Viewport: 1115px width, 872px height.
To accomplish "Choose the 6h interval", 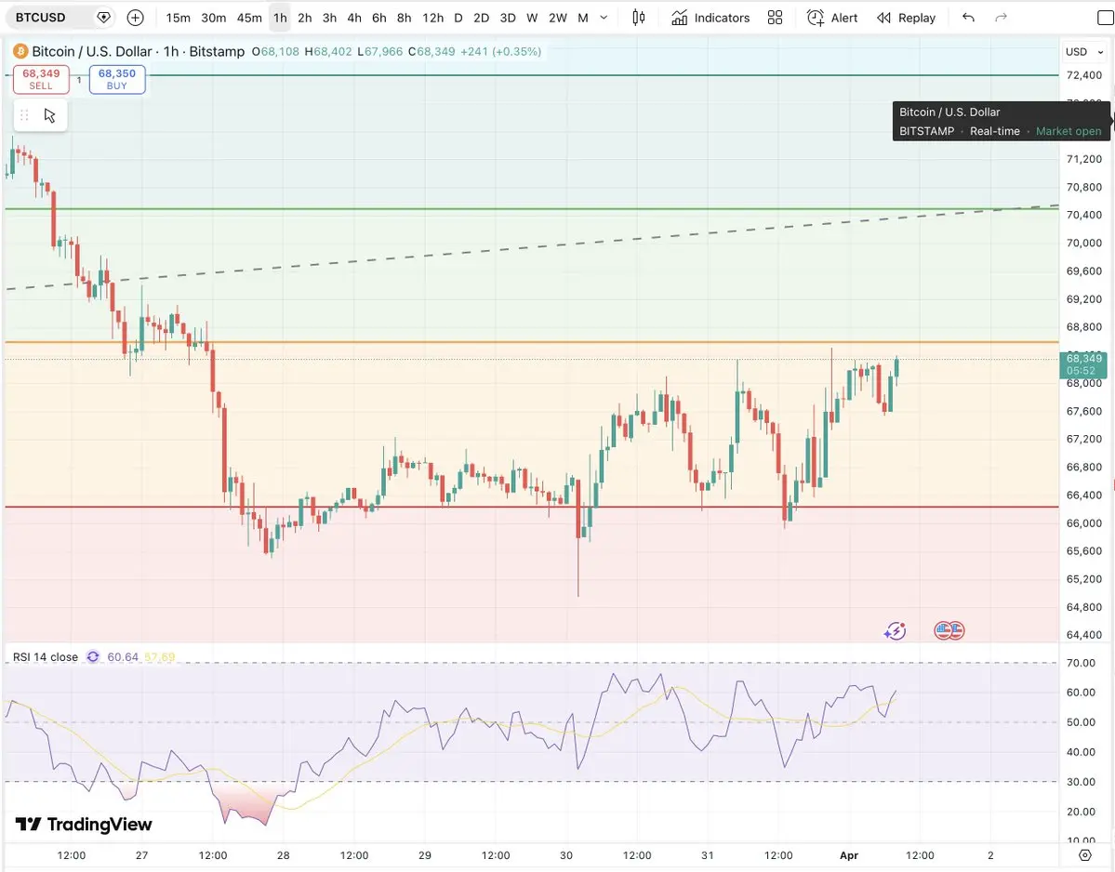I will pyautogui.click(x=379, y=18).
